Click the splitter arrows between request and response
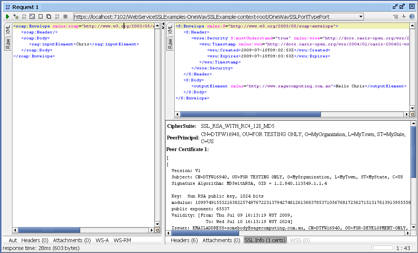The height and width of the screenshot is (253, 418). click(x=163, y=26)
